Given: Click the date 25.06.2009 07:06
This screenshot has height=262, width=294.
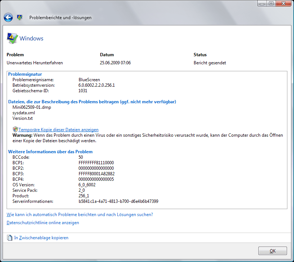Looking at the screenshot, I should pos(115,63).
